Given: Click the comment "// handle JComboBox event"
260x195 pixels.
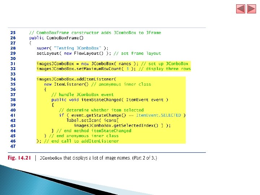Looking at the screenshot, I should (83, 95).
